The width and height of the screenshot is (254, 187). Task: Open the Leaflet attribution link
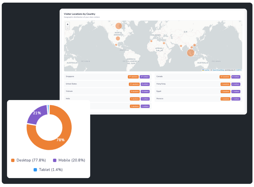tap(206, 70)
